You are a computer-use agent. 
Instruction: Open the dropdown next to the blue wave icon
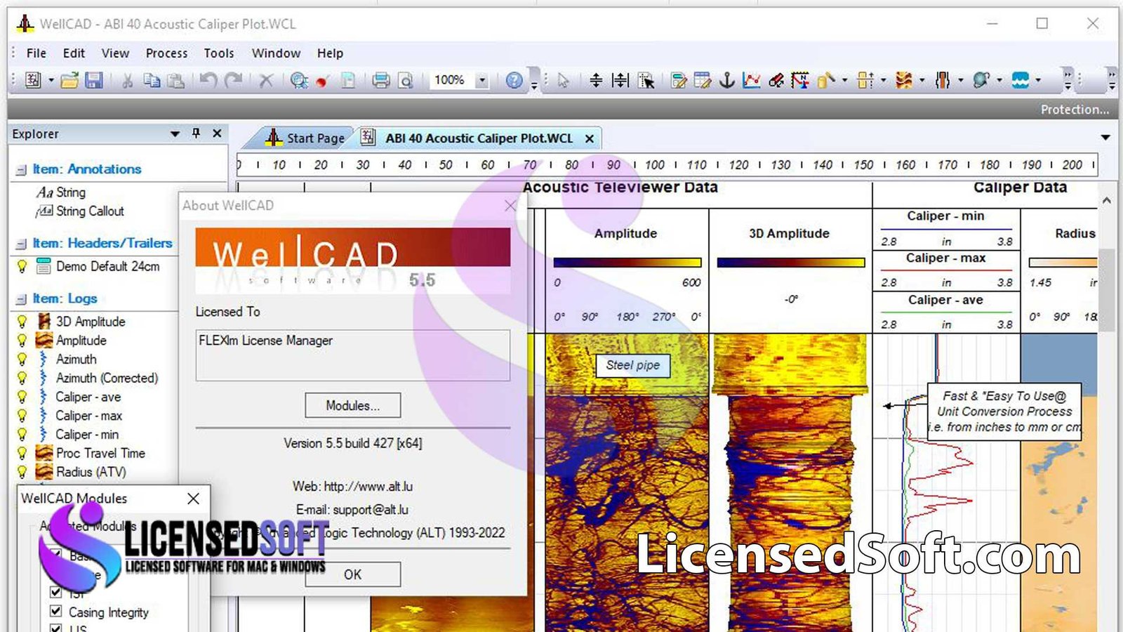pyautogui.click(x=1037, y=81)
